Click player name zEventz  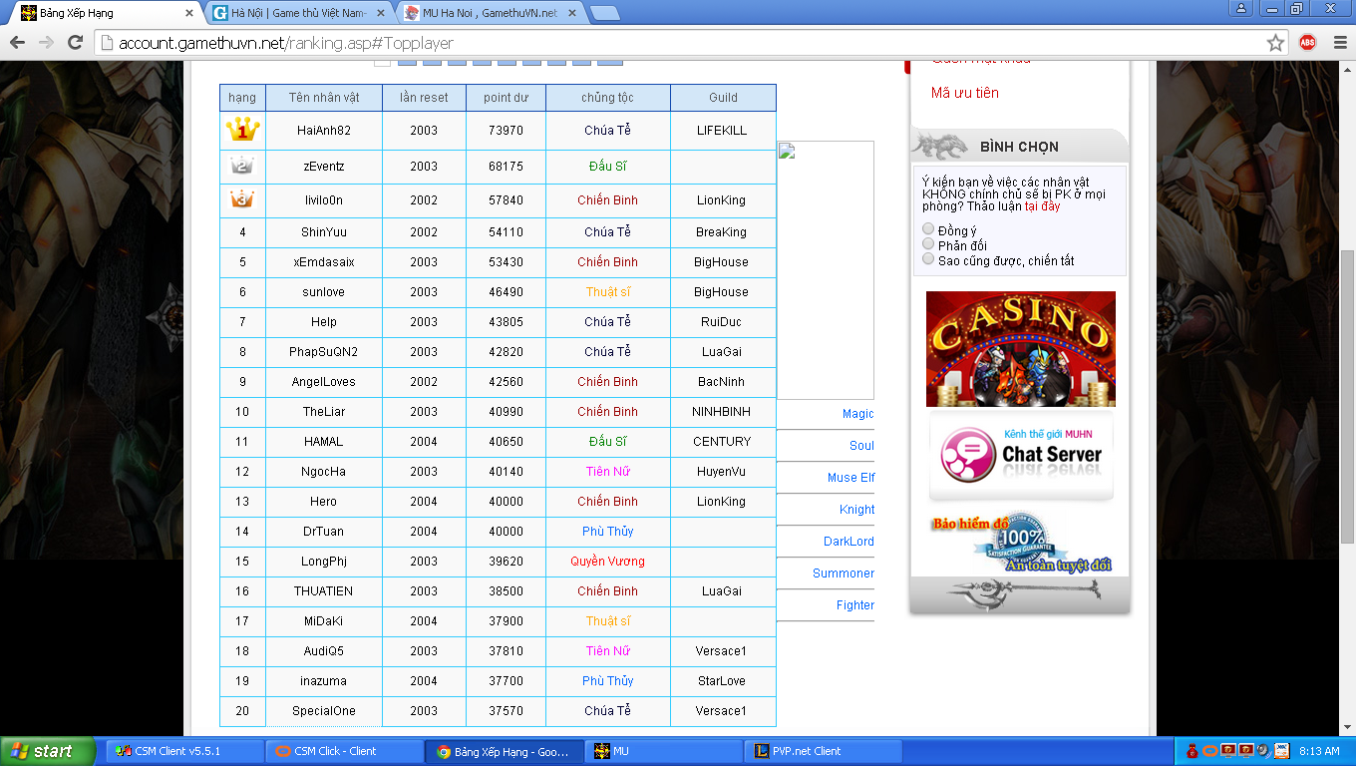pyautogui.click(x=323, y=167)
